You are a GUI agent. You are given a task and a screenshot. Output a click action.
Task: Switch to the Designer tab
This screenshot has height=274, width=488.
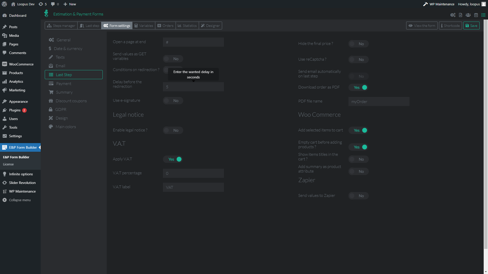click(210, 26)
